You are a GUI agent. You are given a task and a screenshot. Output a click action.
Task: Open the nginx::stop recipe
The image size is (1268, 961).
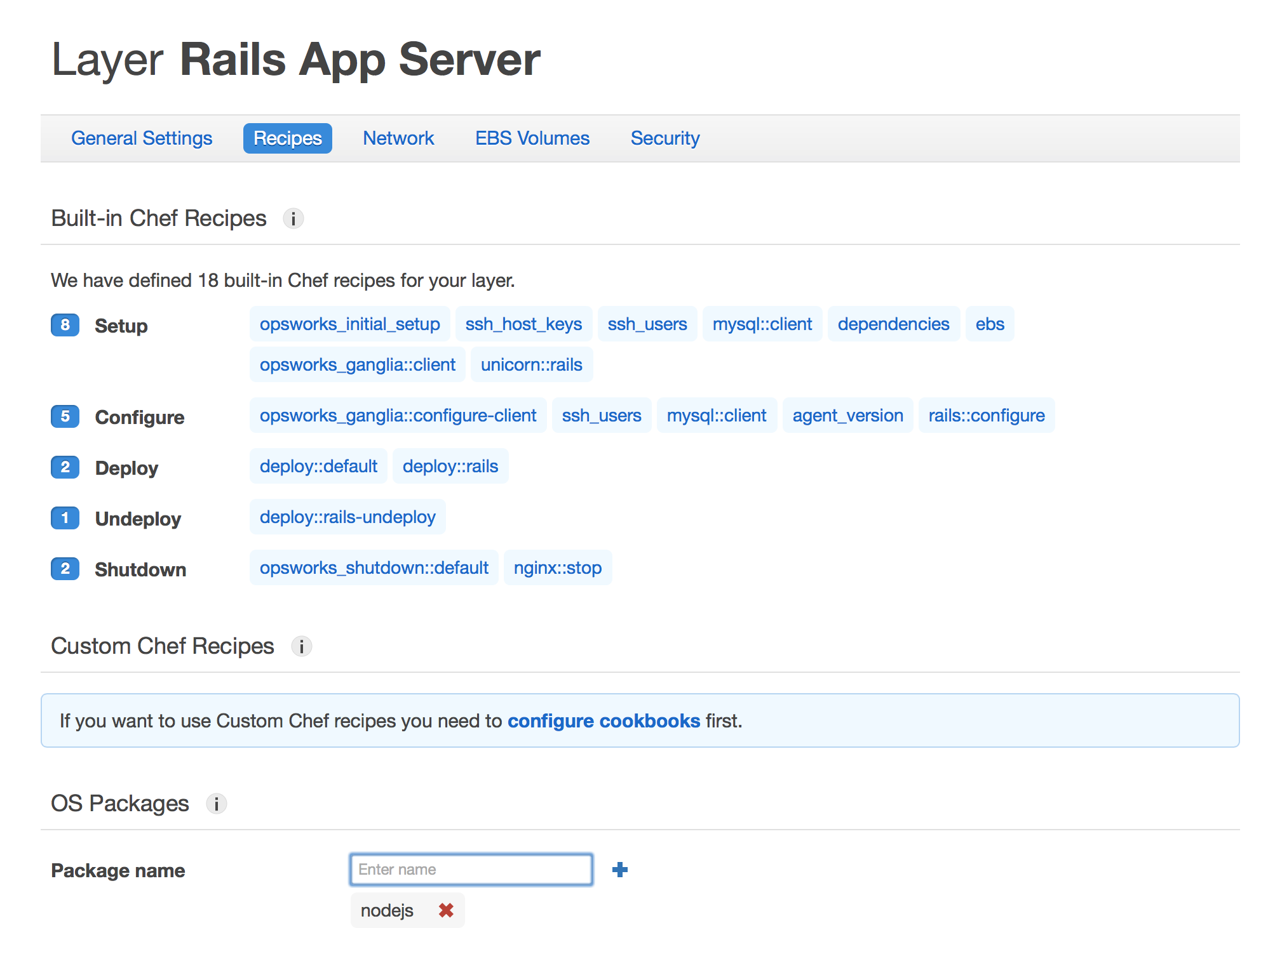(x=558, y=567)
